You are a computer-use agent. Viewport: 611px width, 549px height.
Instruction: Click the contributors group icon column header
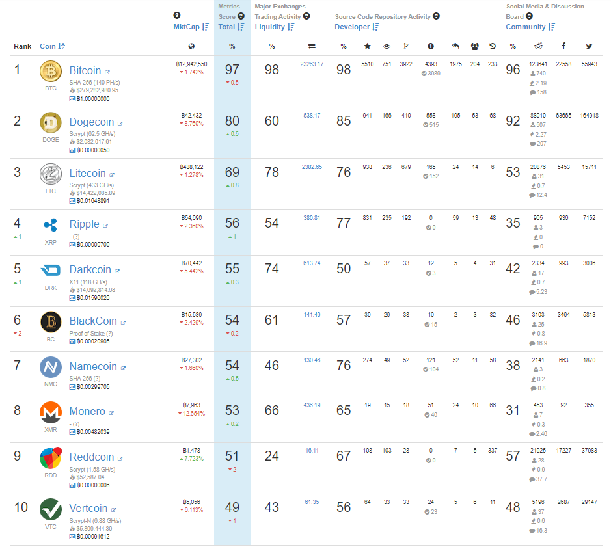(474, 46)
